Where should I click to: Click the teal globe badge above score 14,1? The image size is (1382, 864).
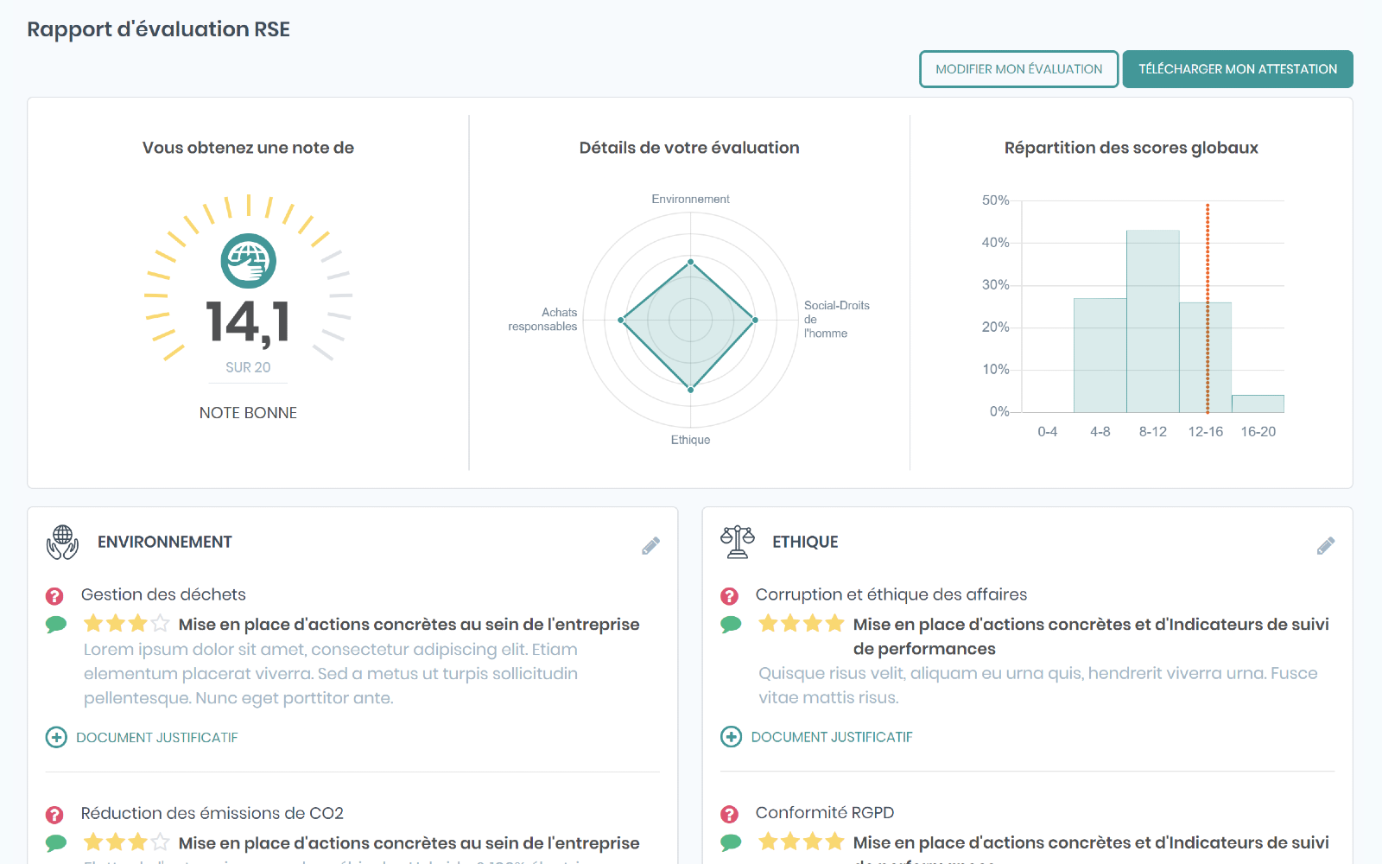pyautogui.click(x=249, y=261)
